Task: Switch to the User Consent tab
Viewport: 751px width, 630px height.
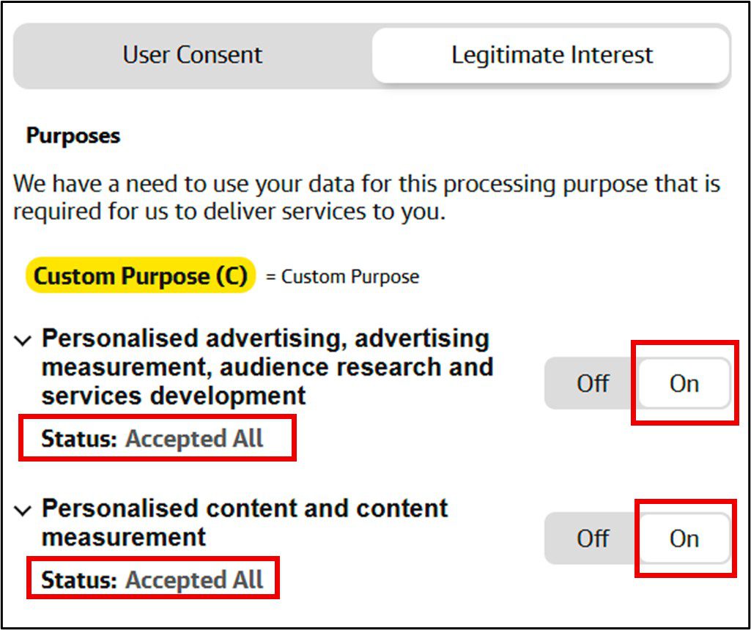Action: pyautogui.click(x=193, y=56)
